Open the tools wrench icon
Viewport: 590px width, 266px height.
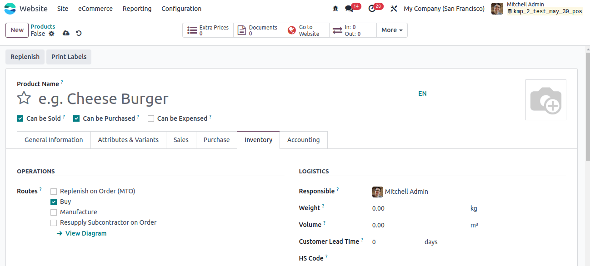pyautogui.click(x=394, y=9)
